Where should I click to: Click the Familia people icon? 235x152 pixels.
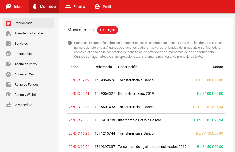tap(68, 7)
